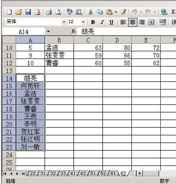Toggle Italic formatting
176x184 pixels.
pos(102,23)
